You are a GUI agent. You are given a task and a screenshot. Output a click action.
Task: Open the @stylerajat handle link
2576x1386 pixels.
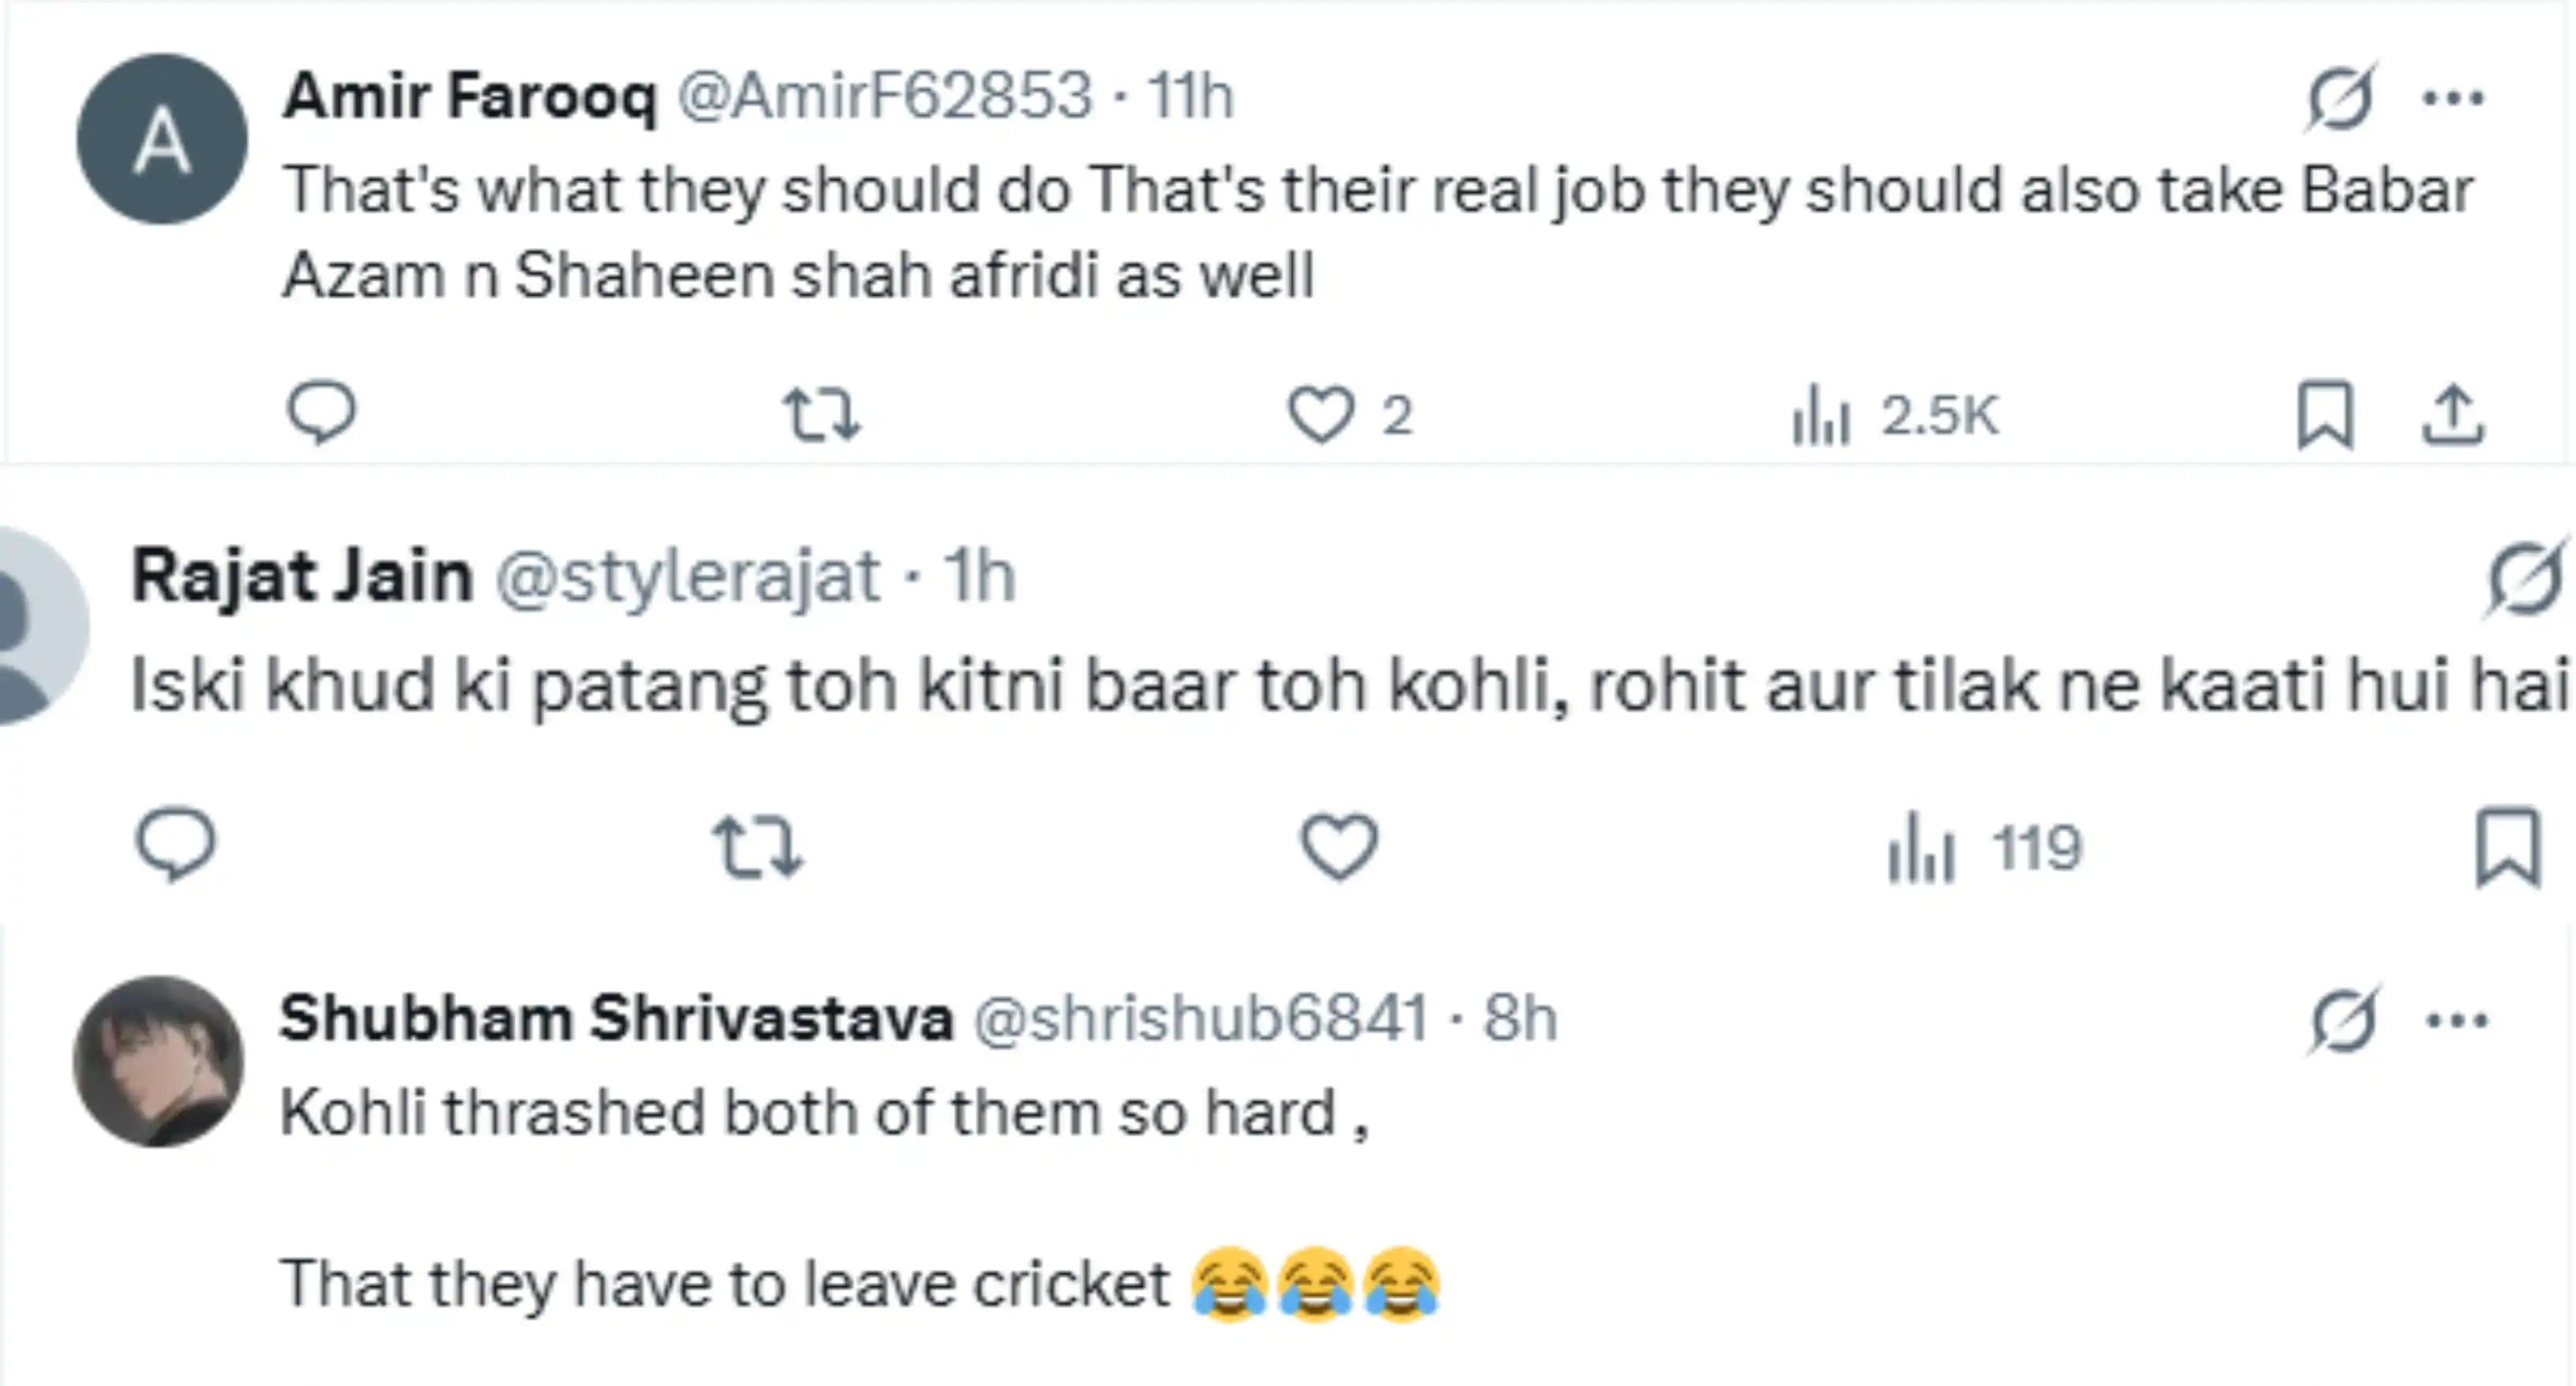[688, 576]
